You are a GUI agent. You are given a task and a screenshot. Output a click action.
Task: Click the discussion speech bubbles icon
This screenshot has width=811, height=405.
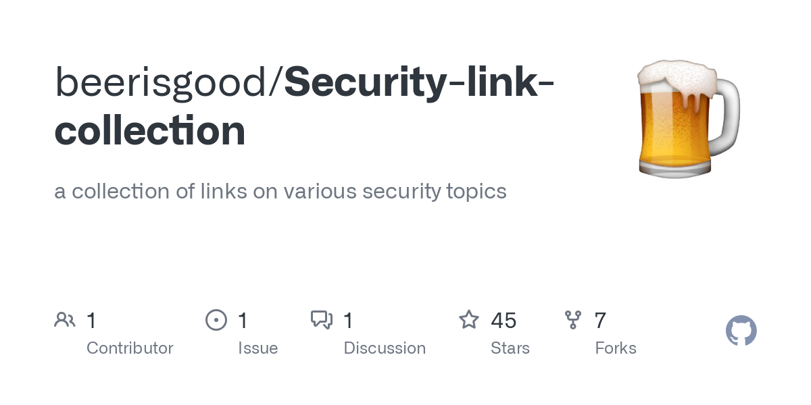tap(322, 320)
